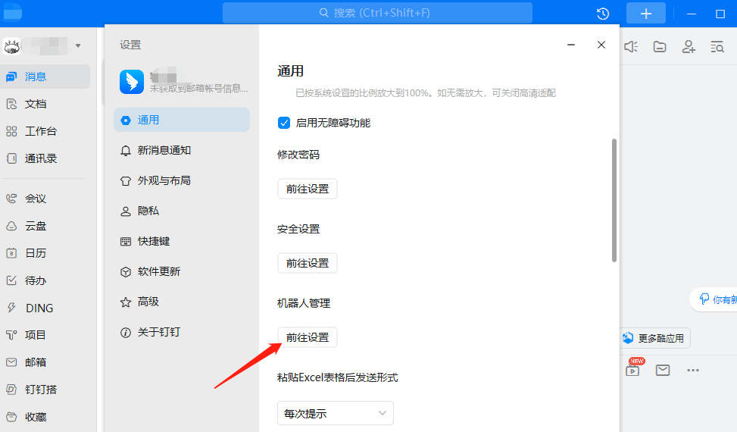Click the 云盘 cloud icon

(x=11, y=226)
